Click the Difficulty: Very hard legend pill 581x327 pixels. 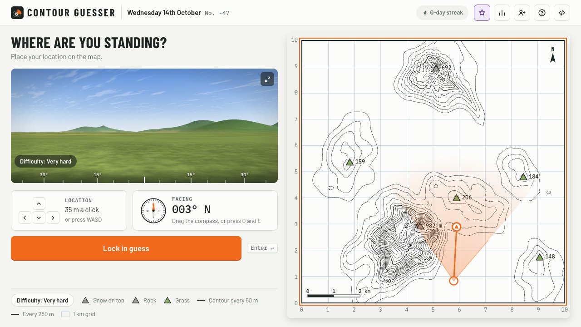click(43, 300)
